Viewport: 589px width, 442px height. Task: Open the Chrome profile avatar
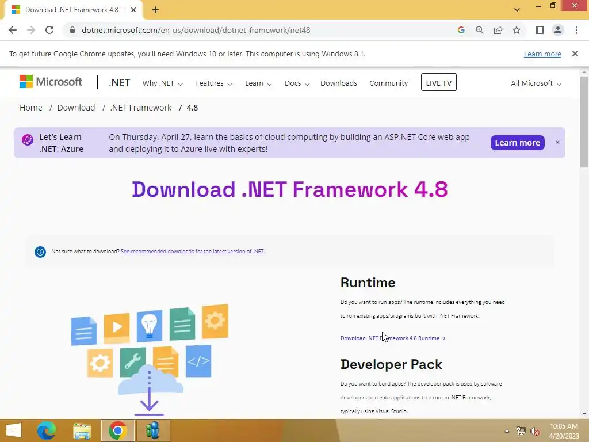tap(558, 30)
